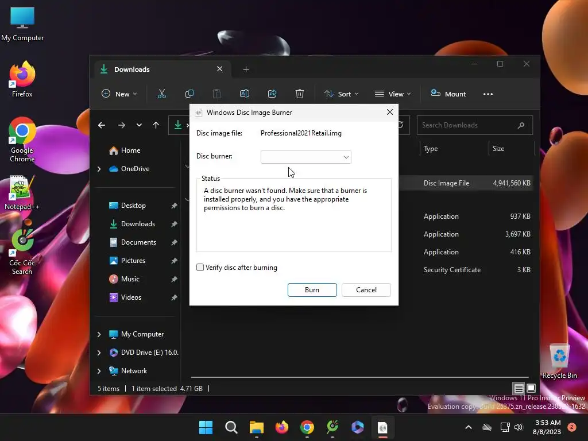
Task: Open the Disc burner dropdown
Action: (x=305, y=157)
